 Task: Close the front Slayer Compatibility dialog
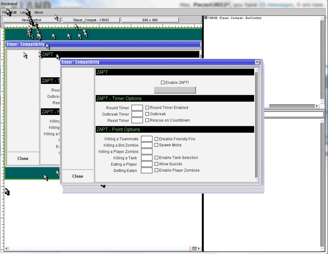(257, 62)
